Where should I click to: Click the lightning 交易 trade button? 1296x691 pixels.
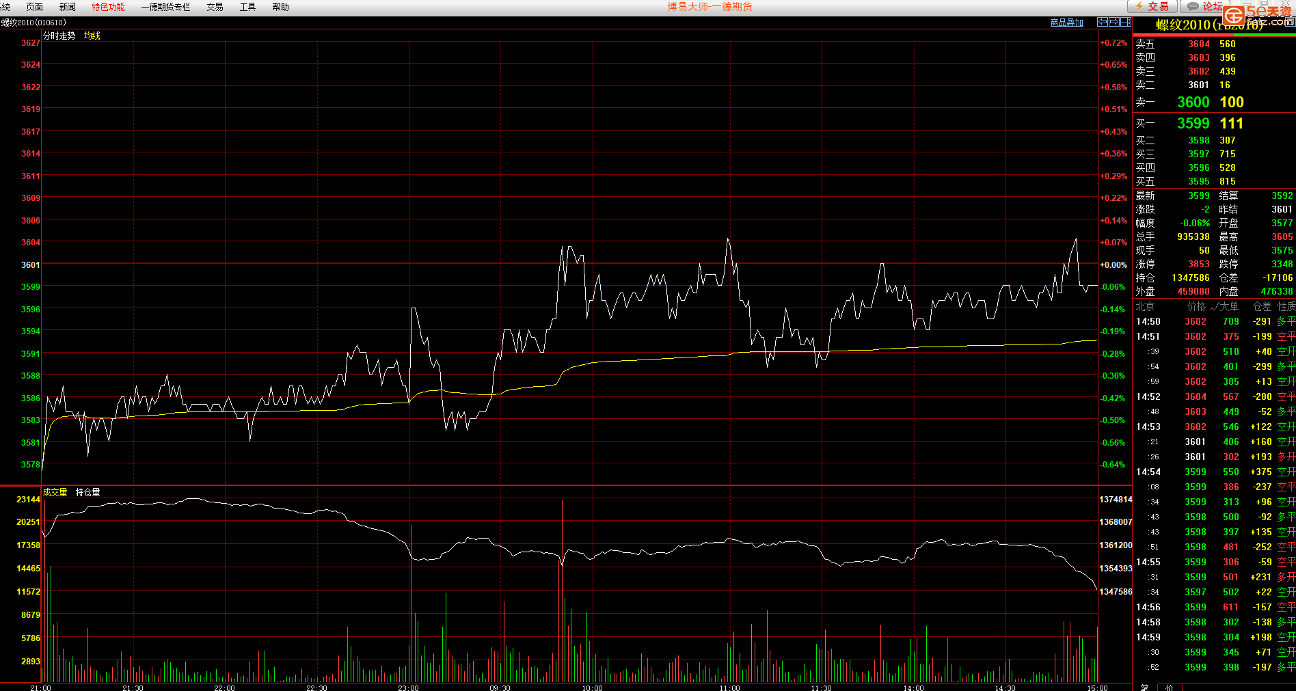(x=1152, y=6)
